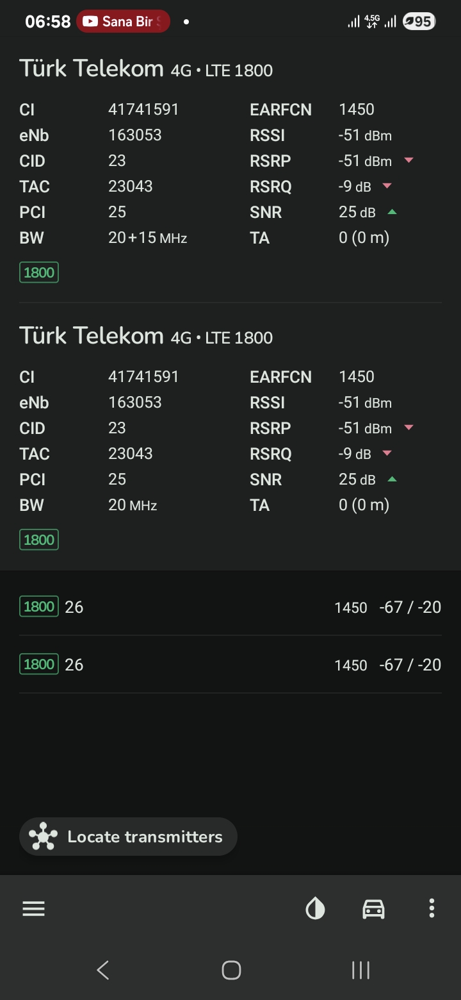Tap the first 1800 band badge

[x=39, y=272]
